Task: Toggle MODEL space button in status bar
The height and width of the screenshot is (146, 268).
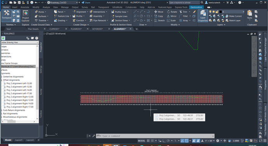Action: 141,141
